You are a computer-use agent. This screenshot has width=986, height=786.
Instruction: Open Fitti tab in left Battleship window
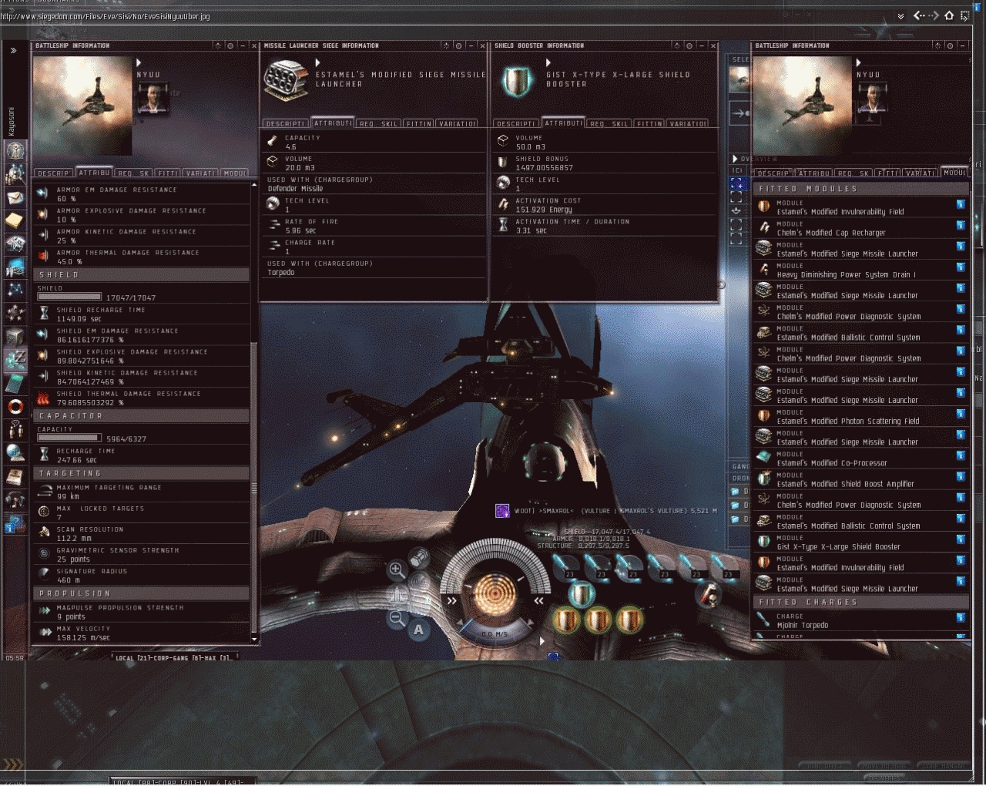pos(168,173)
